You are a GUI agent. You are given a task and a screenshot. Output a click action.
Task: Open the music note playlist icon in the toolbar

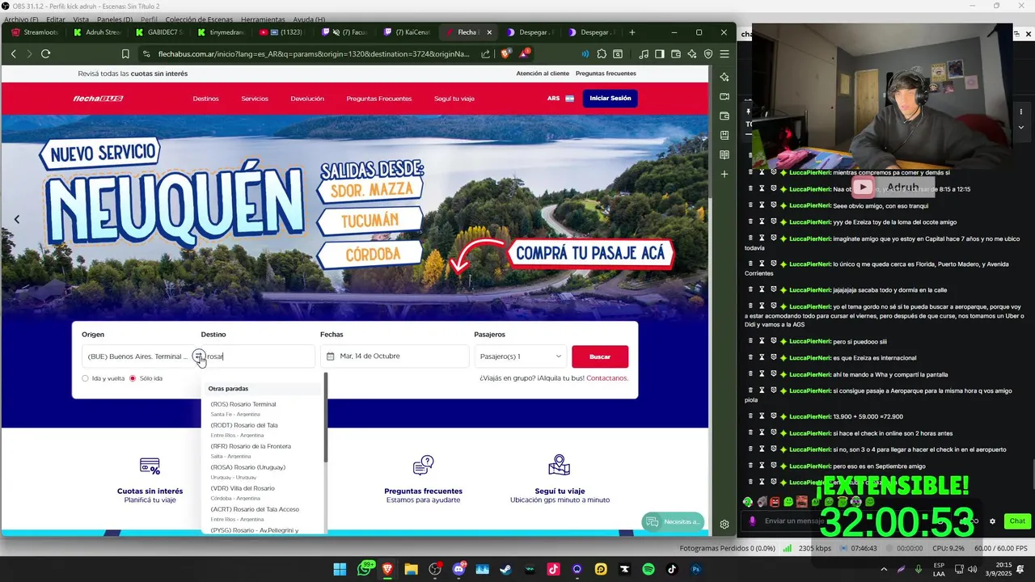click(x=644, y=54)
